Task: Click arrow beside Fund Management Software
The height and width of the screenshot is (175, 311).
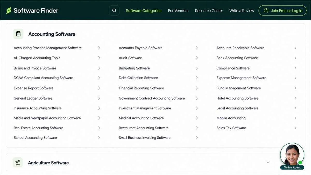Action: click(x=295, y=88)
